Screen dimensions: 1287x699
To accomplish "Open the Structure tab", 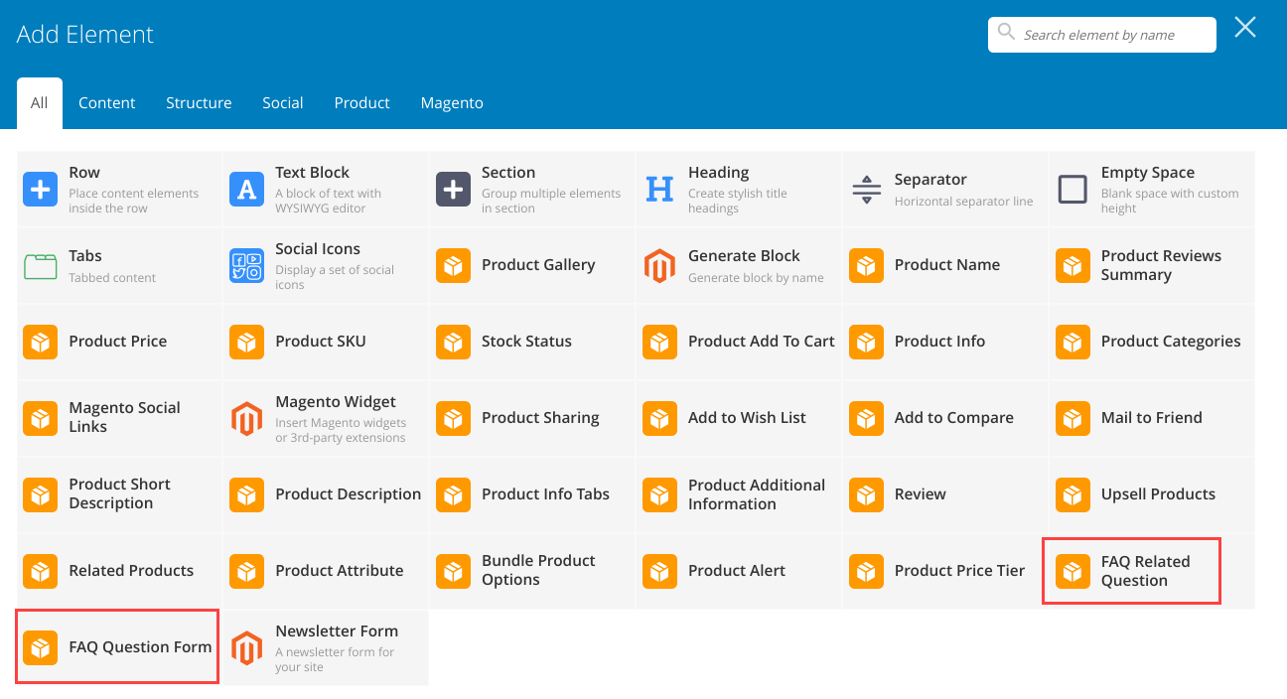I will pyautogui.click(x=198, y=102).
